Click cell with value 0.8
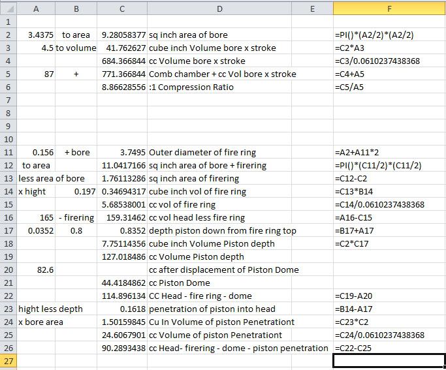This screenshot has width=446, height=370. [x=76, y=231]
